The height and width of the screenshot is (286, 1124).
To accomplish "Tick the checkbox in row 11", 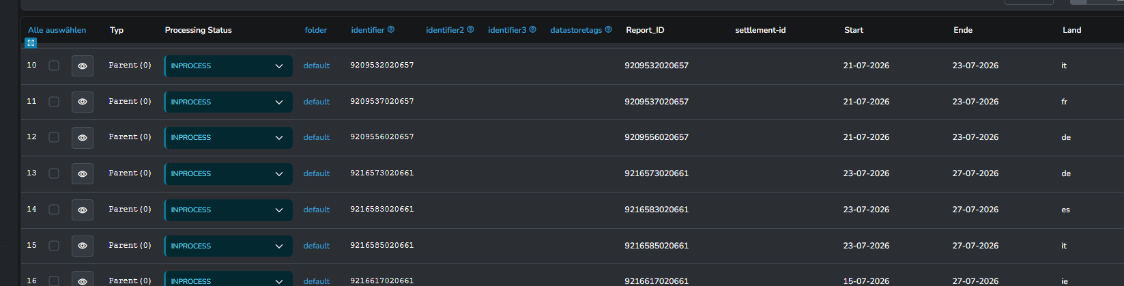I will point(54,102).
